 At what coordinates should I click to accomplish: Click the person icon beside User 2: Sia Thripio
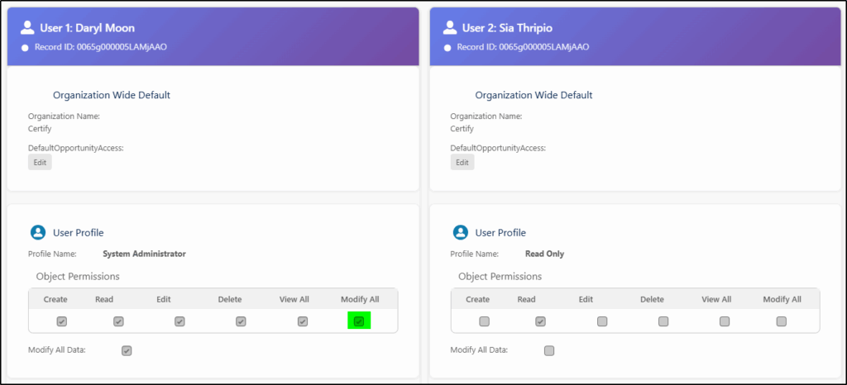tap(448, 28)
